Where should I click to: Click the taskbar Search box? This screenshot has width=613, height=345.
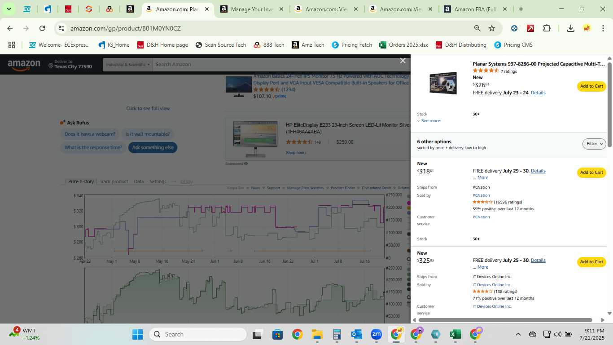pos(198,334)
